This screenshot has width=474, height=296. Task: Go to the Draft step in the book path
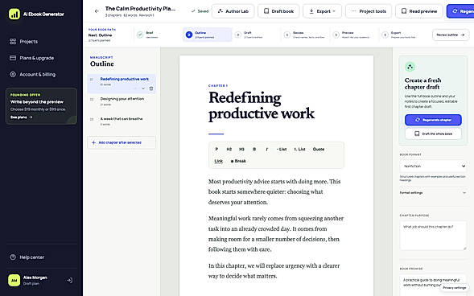click(x=257, y=35)
